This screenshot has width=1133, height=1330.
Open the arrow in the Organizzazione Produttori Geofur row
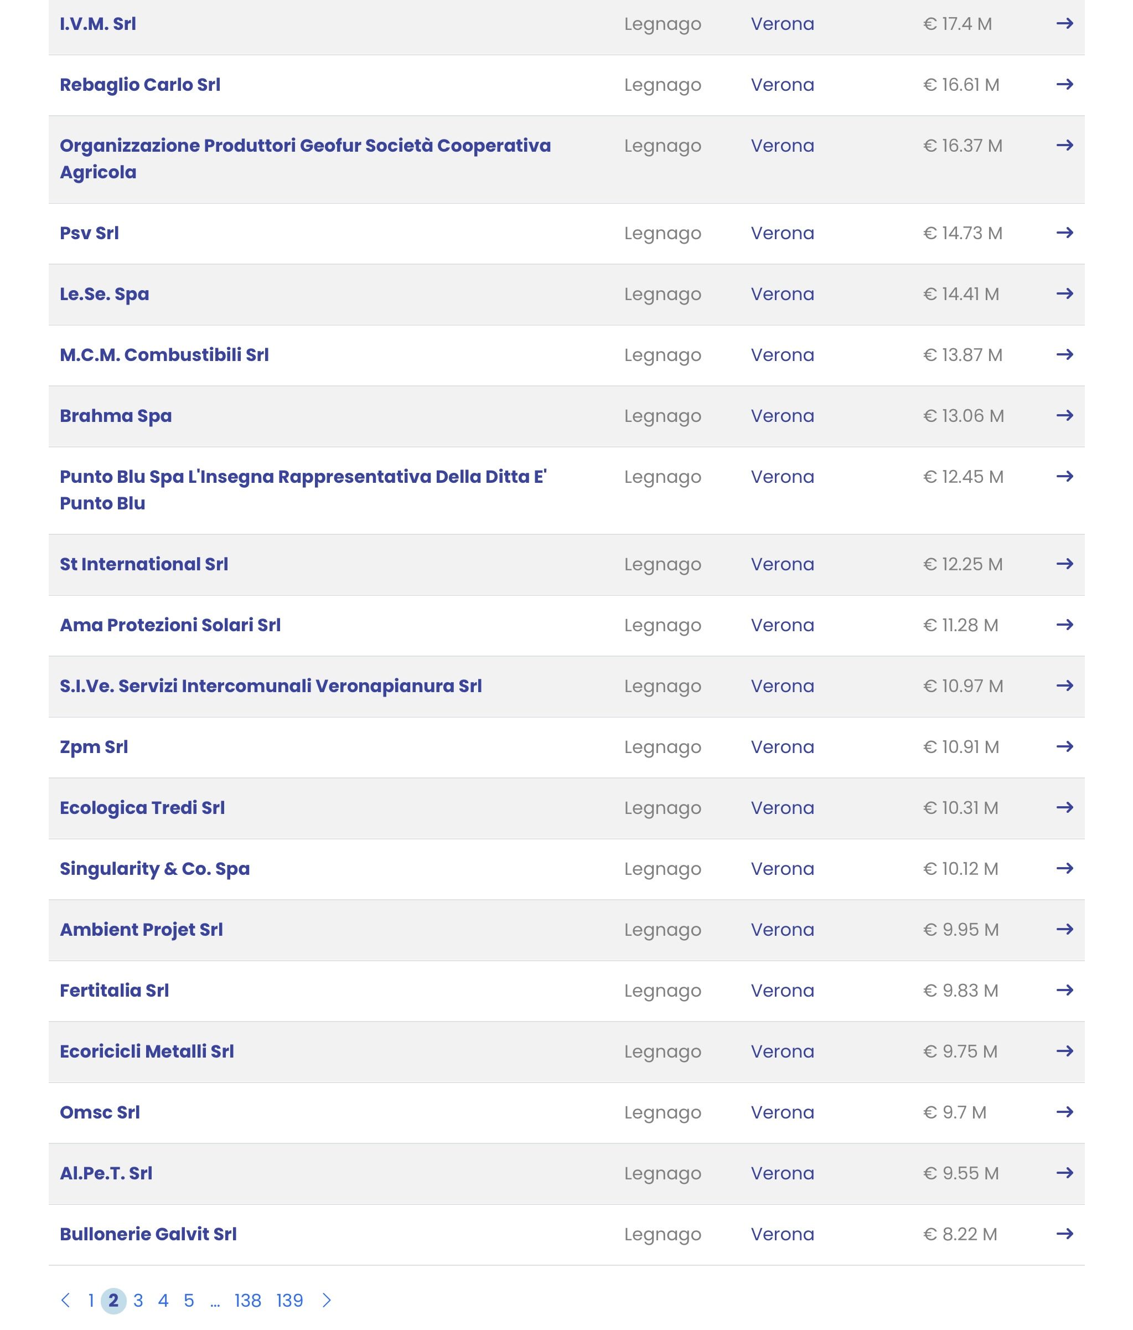(1064, 146)
